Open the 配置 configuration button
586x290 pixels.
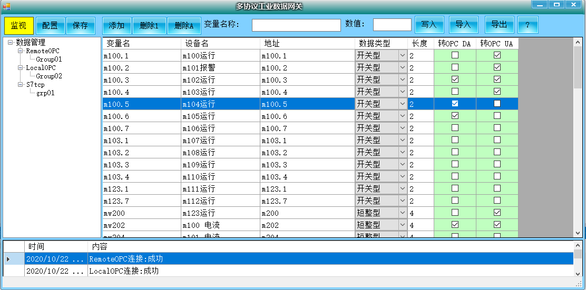point(50,25)
